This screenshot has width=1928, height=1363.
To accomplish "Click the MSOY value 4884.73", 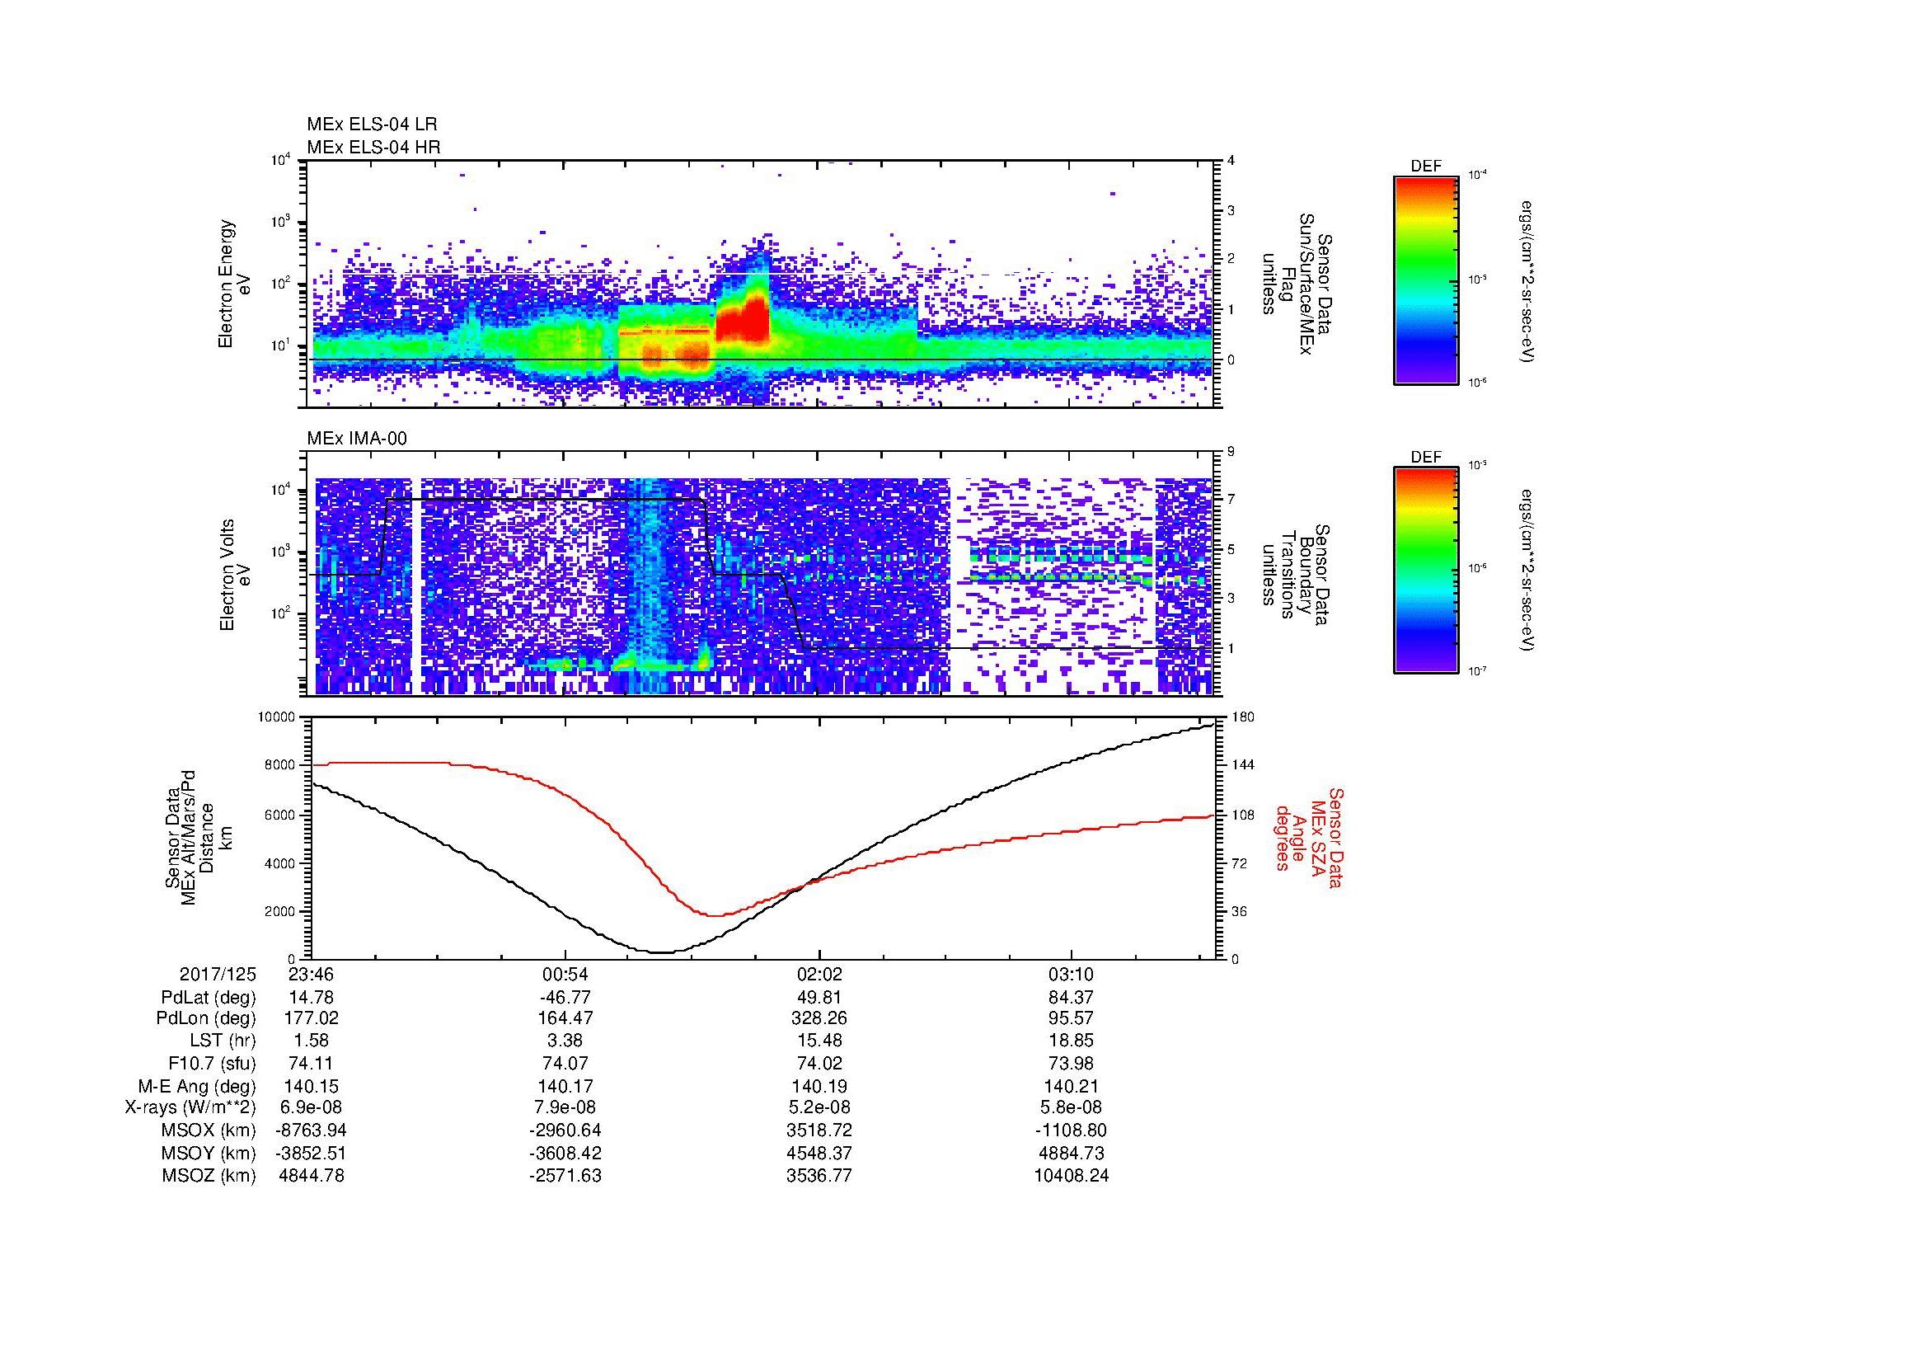I will 1072,1153.
